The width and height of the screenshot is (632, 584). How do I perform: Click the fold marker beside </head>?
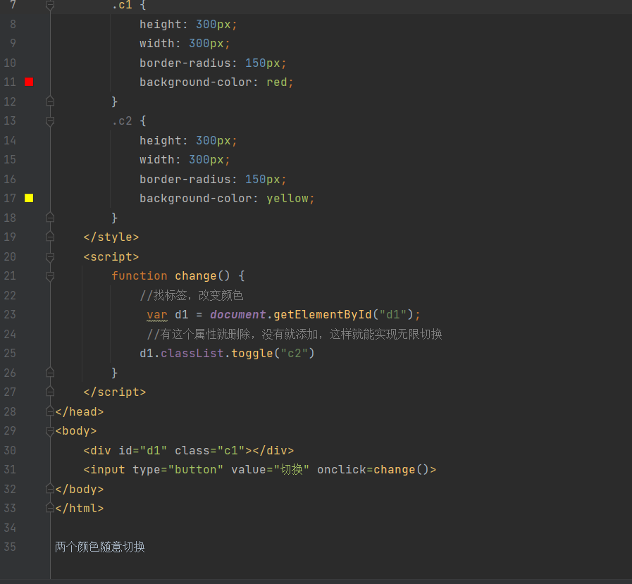(x=50, y=411)
